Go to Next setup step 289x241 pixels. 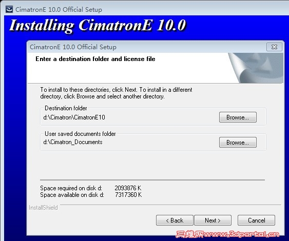click(x=213, y=220)
